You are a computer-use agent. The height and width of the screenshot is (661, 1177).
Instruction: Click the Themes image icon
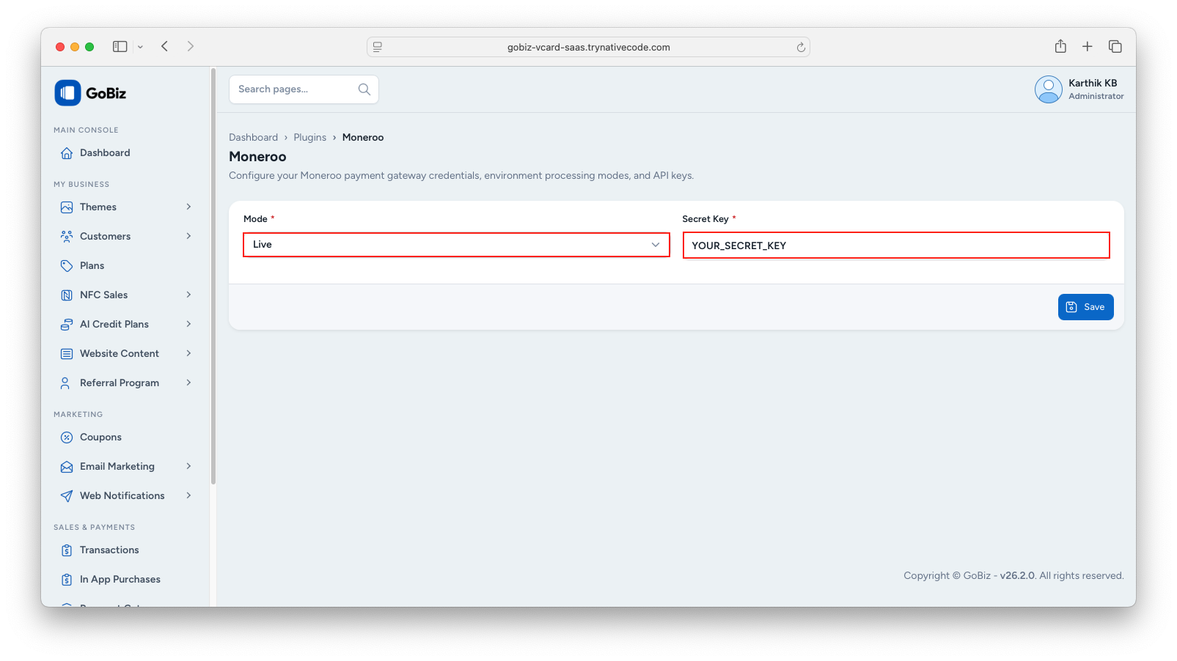pyautogui.click(x=67, y=207)
